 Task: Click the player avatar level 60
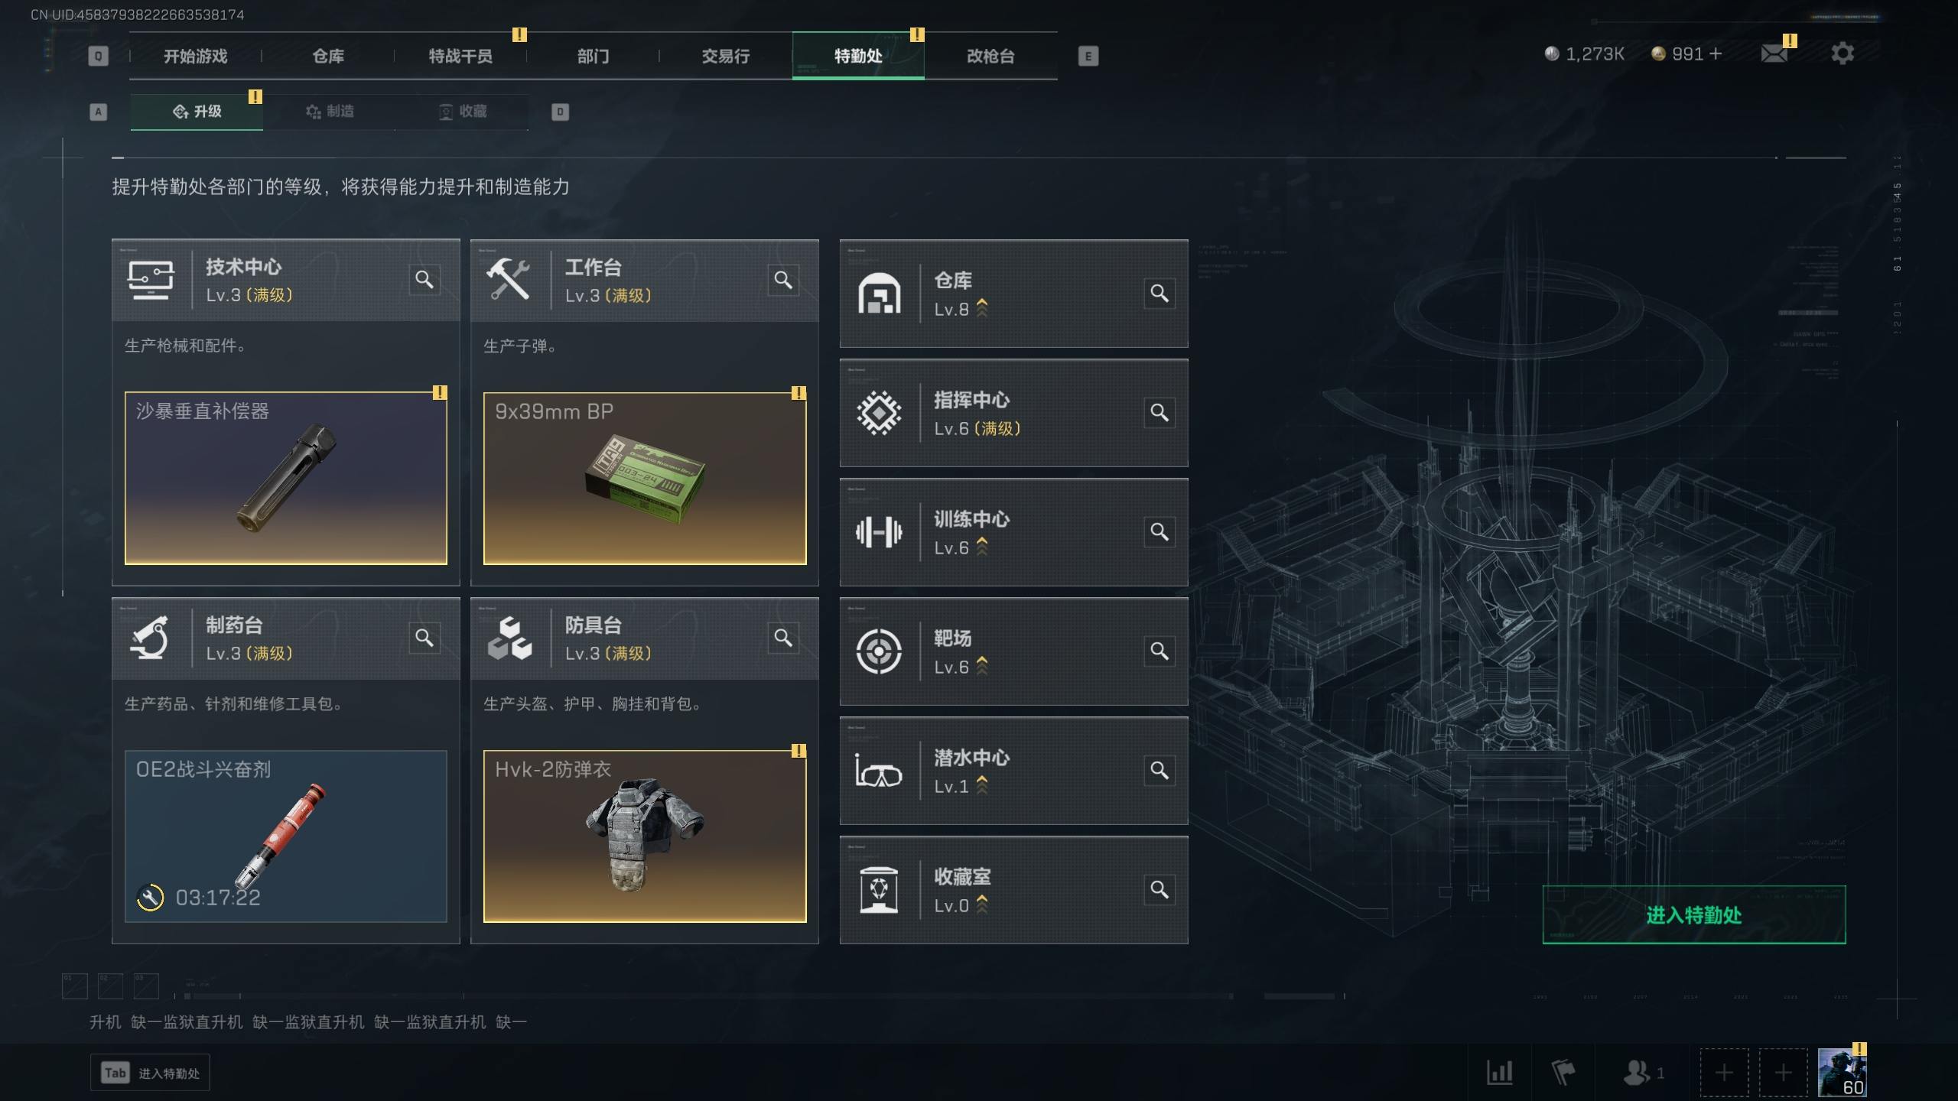[1842, 1072]
